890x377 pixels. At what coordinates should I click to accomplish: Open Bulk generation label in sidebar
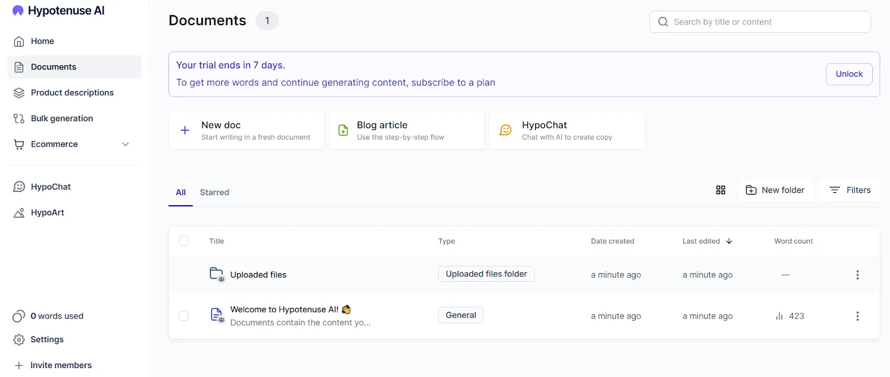pyautogui.click(x=62, y=118)
